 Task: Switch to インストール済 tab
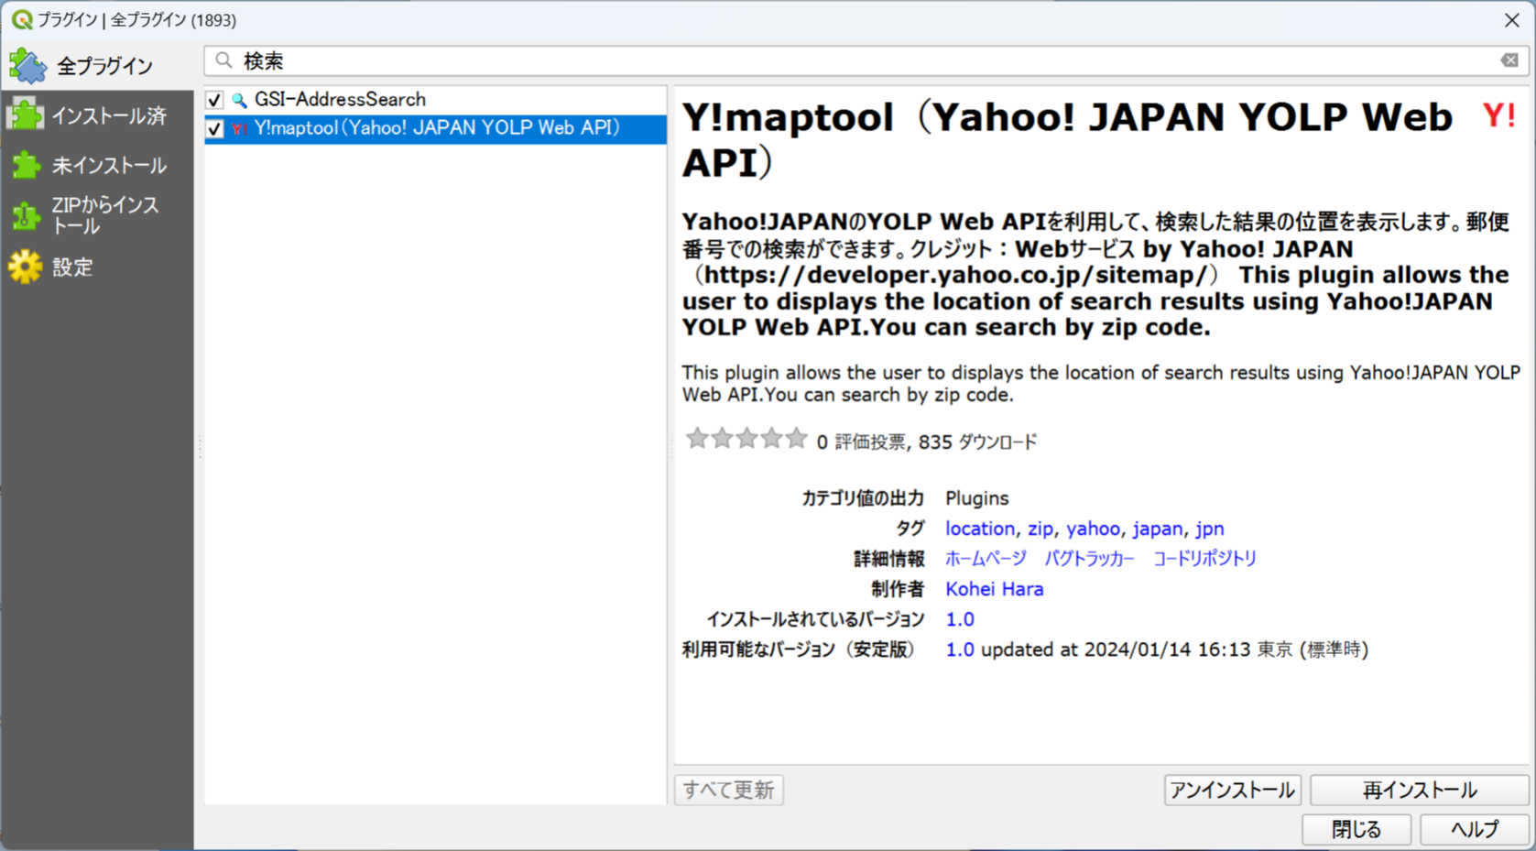pos(97,116)
